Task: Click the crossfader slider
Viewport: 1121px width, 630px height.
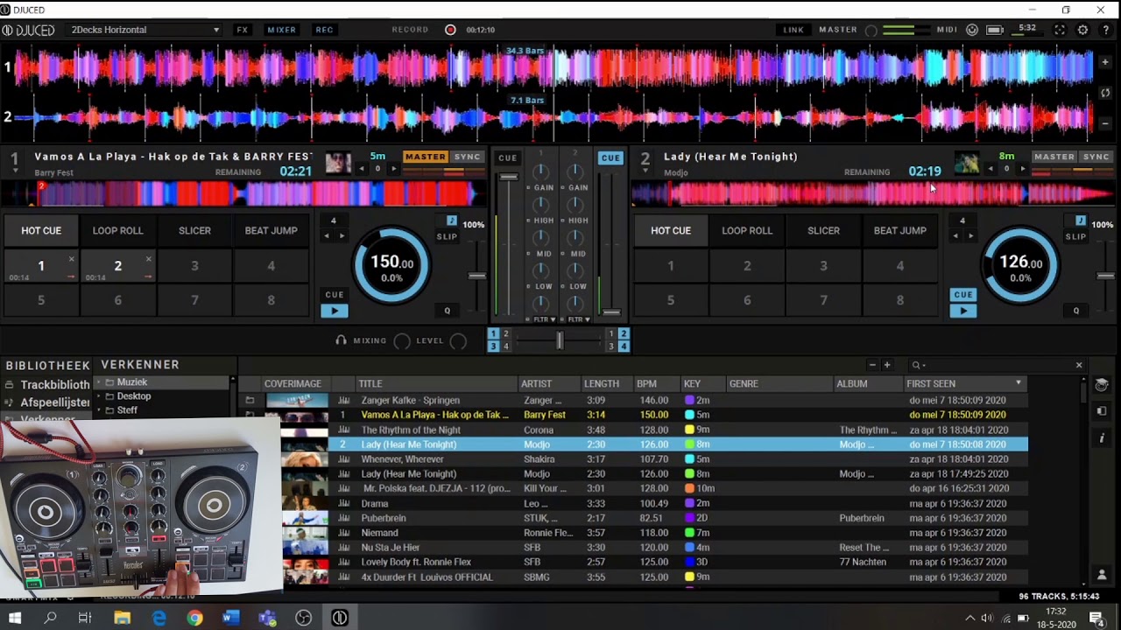Action: 559,340
